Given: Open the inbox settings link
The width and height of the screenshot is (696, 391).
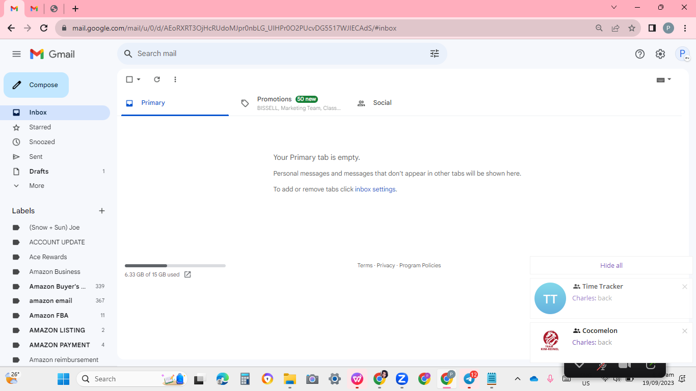Looking at the screenshot, I should (x=375, y=189).
